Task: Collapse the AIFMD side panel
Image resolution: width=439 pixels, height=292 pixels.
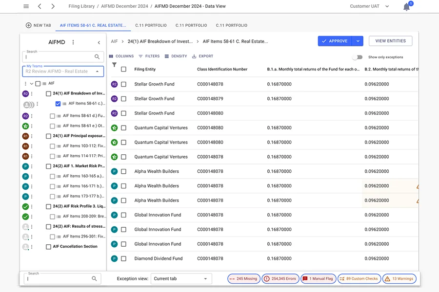Action: click(99, 43)
